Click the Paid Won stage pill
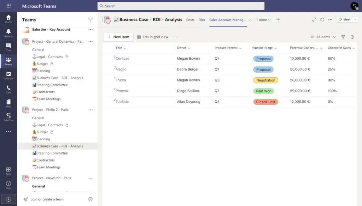Image resolution: width=362 pixels, height=206 pixels. 264,91
